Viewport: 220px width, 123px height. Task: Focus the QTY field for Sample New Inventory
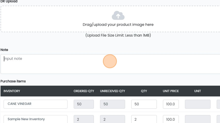pos(144,119)
